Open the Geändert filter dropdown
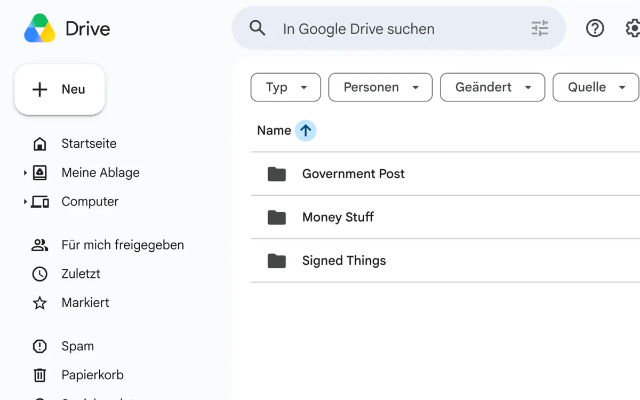 [x=492, y=87]
